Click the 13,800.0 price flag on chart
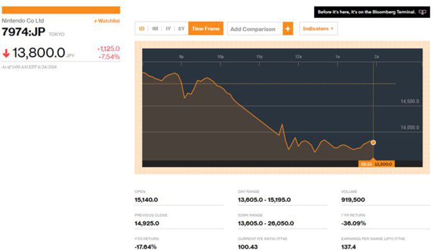 384,164
